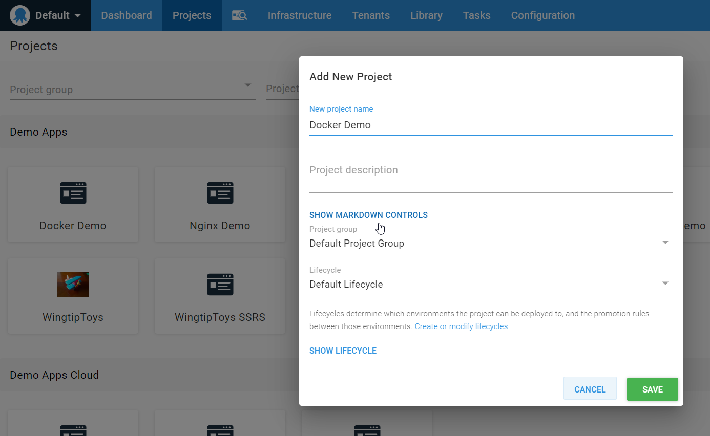Expand the Project group filter dropdown
The image size is (710, 436).
click(247, 85)
